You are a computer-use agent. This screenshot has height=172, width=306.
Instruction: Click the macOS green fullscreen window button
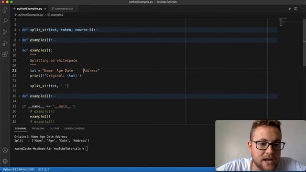coord(11,2)
